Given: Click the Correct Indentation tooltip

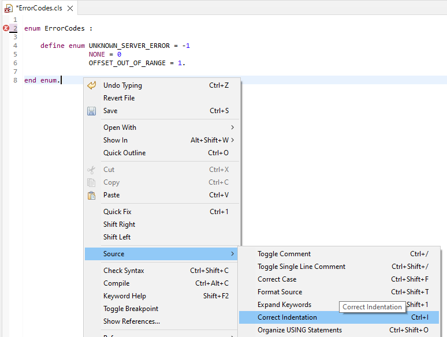Looking at the screenshot, I should coord(372,307).
